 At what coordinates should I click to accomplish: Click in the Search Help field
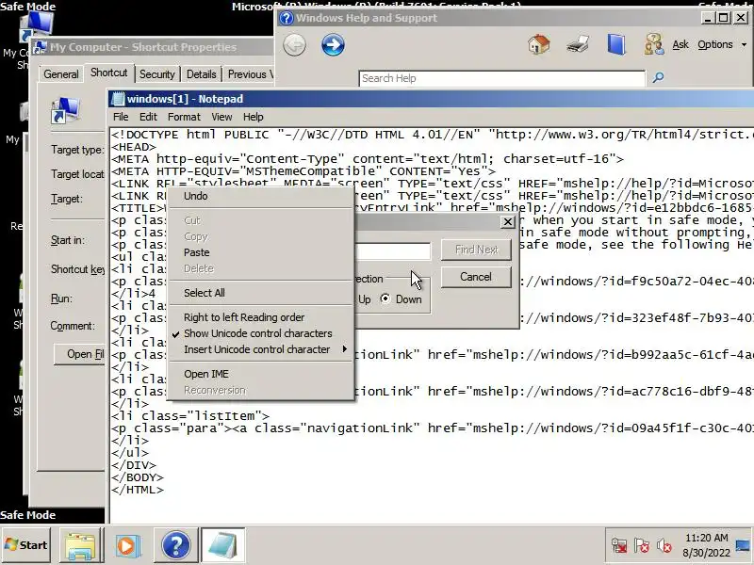502,78
